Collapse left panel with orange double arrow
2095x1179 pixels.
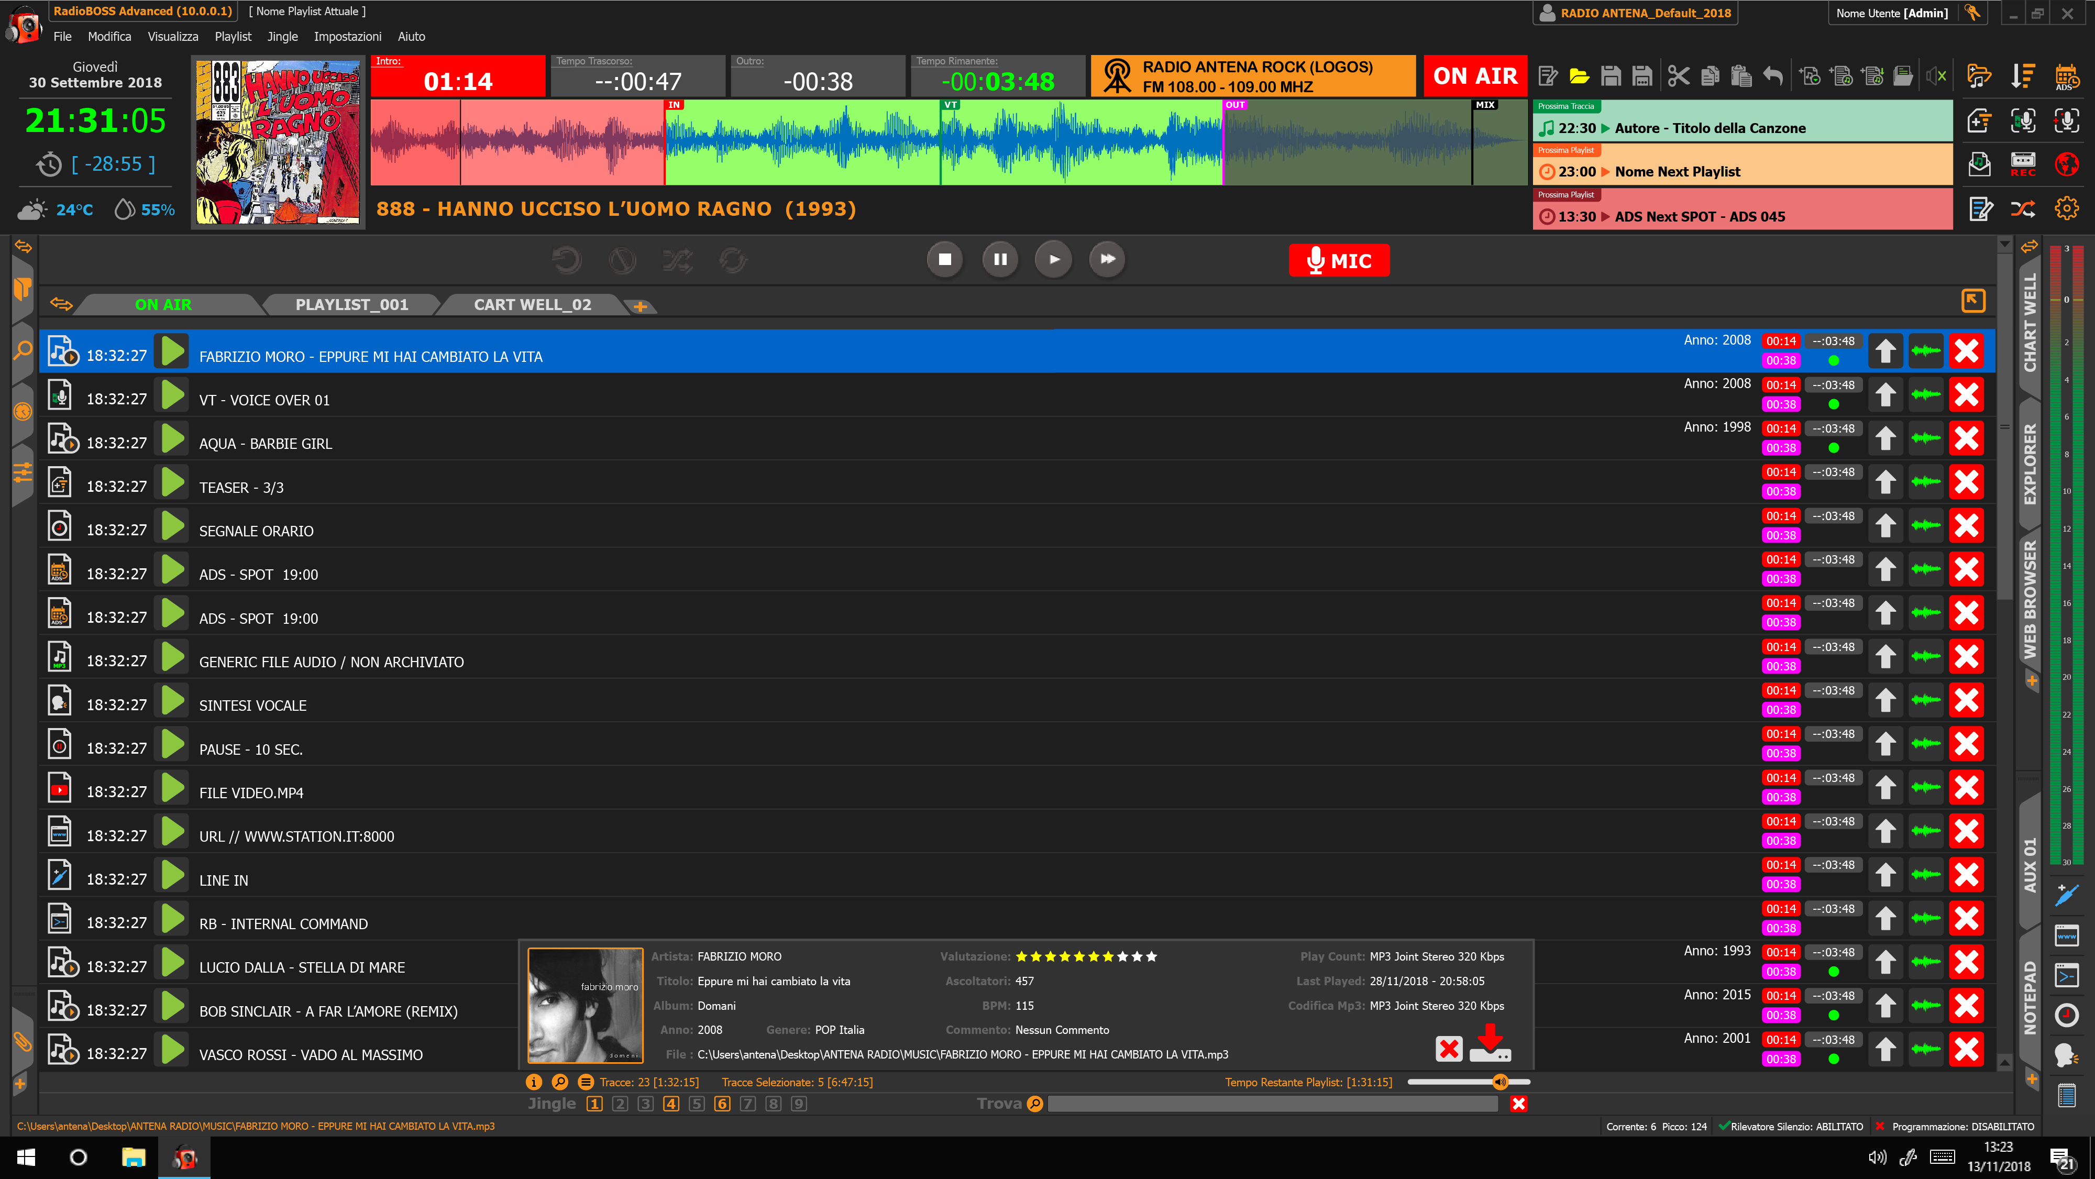pyautogui.click(x=24, y=246)
